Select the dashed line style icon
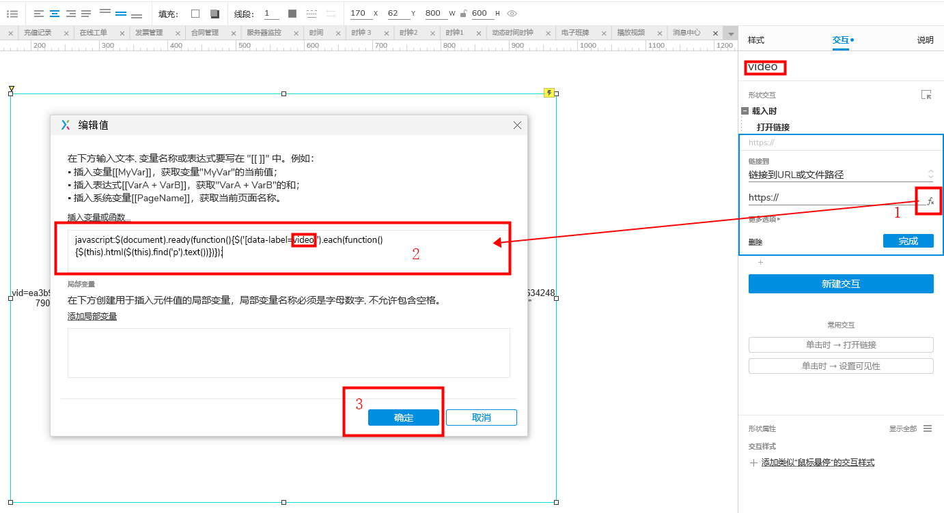This screenshot has height=513, width=944. click(x=312, y=13)
